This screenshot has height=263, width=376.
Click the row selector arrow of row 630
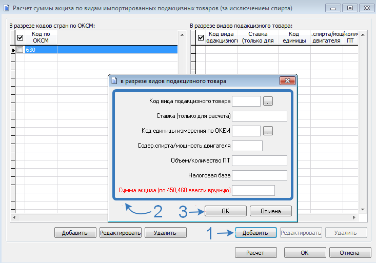[x=13, y=50]
